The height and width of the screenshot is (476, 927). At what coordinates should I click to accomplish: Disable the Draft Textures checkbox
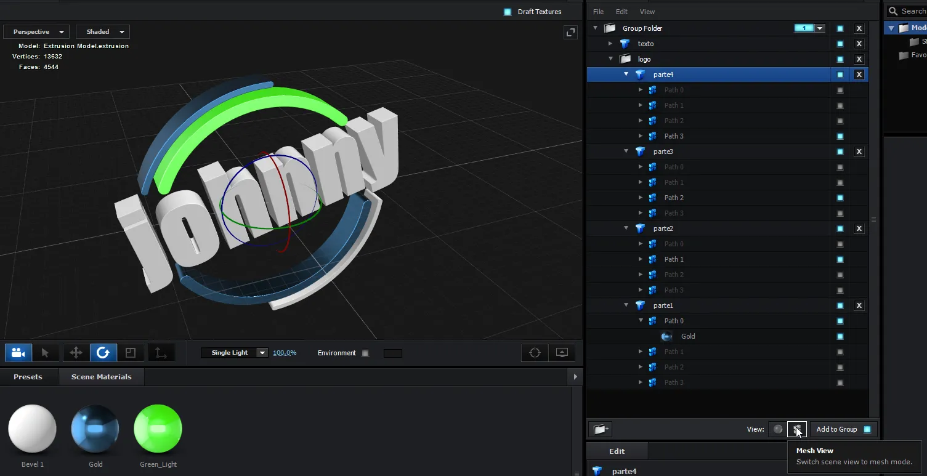pyautogui.click(x=508, y=12)
